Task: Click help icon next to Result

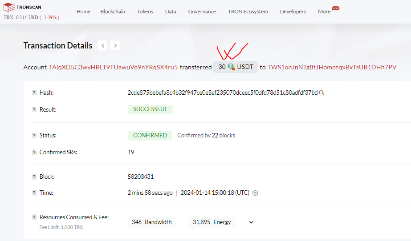Action: [34, 109]
